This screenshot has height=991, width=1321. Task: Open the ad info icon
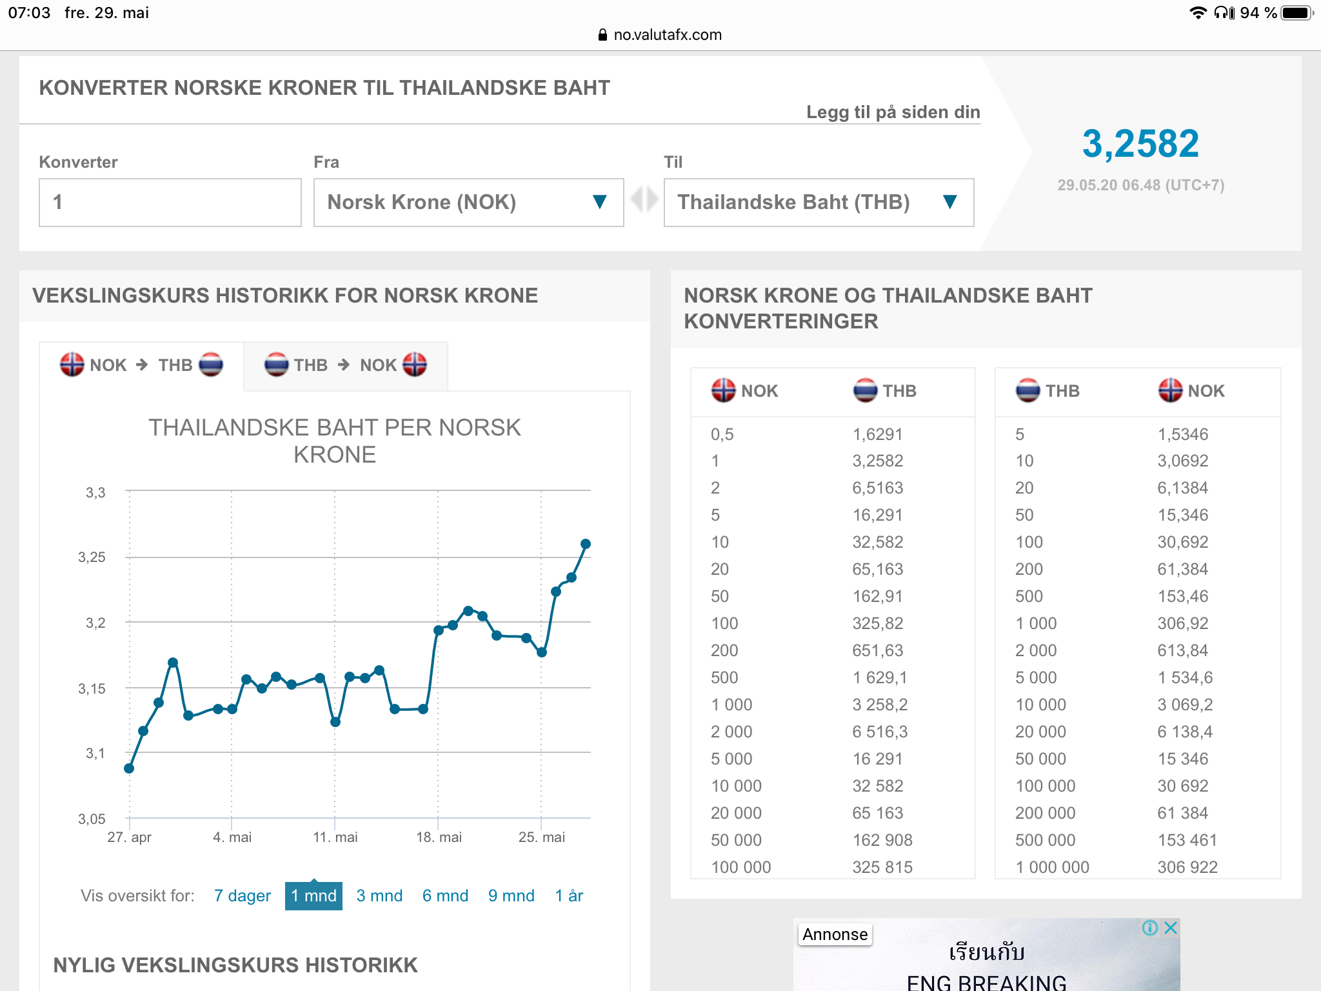[x=1149, y=928]
